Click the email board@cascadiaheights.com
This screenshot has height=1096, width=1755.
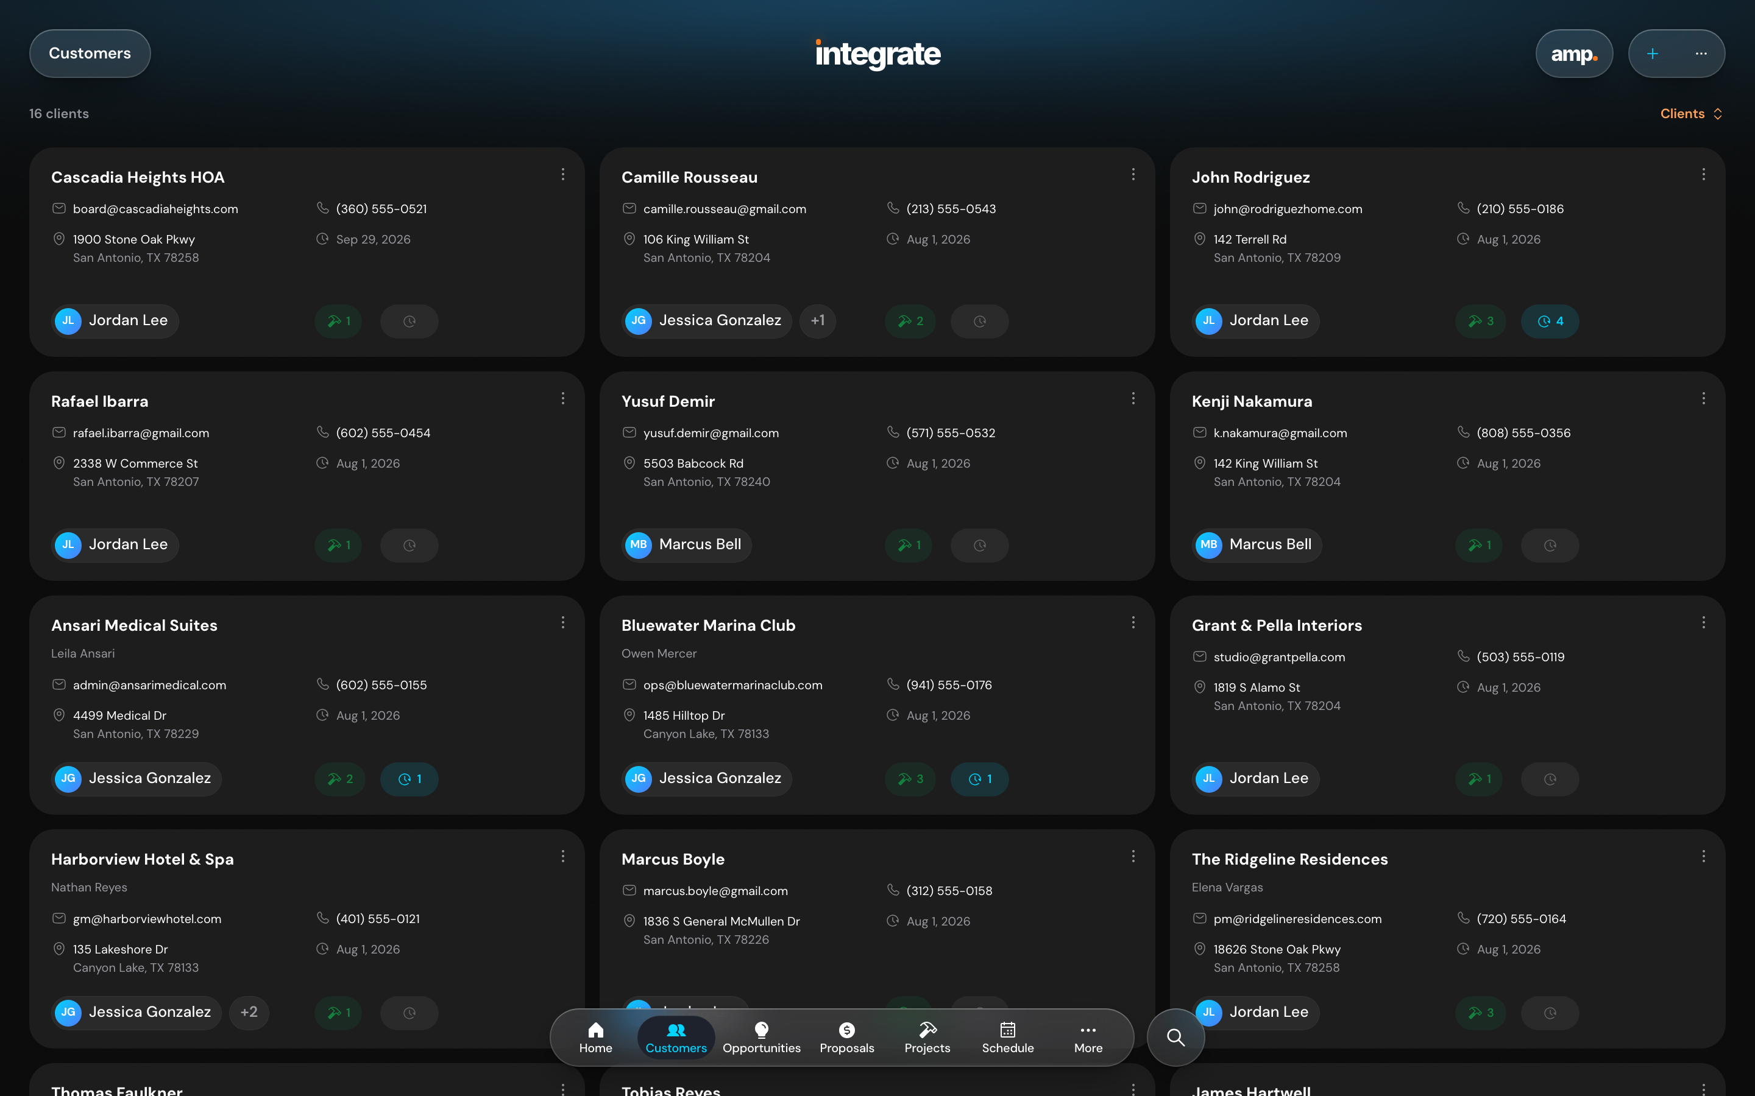point(155,209)
